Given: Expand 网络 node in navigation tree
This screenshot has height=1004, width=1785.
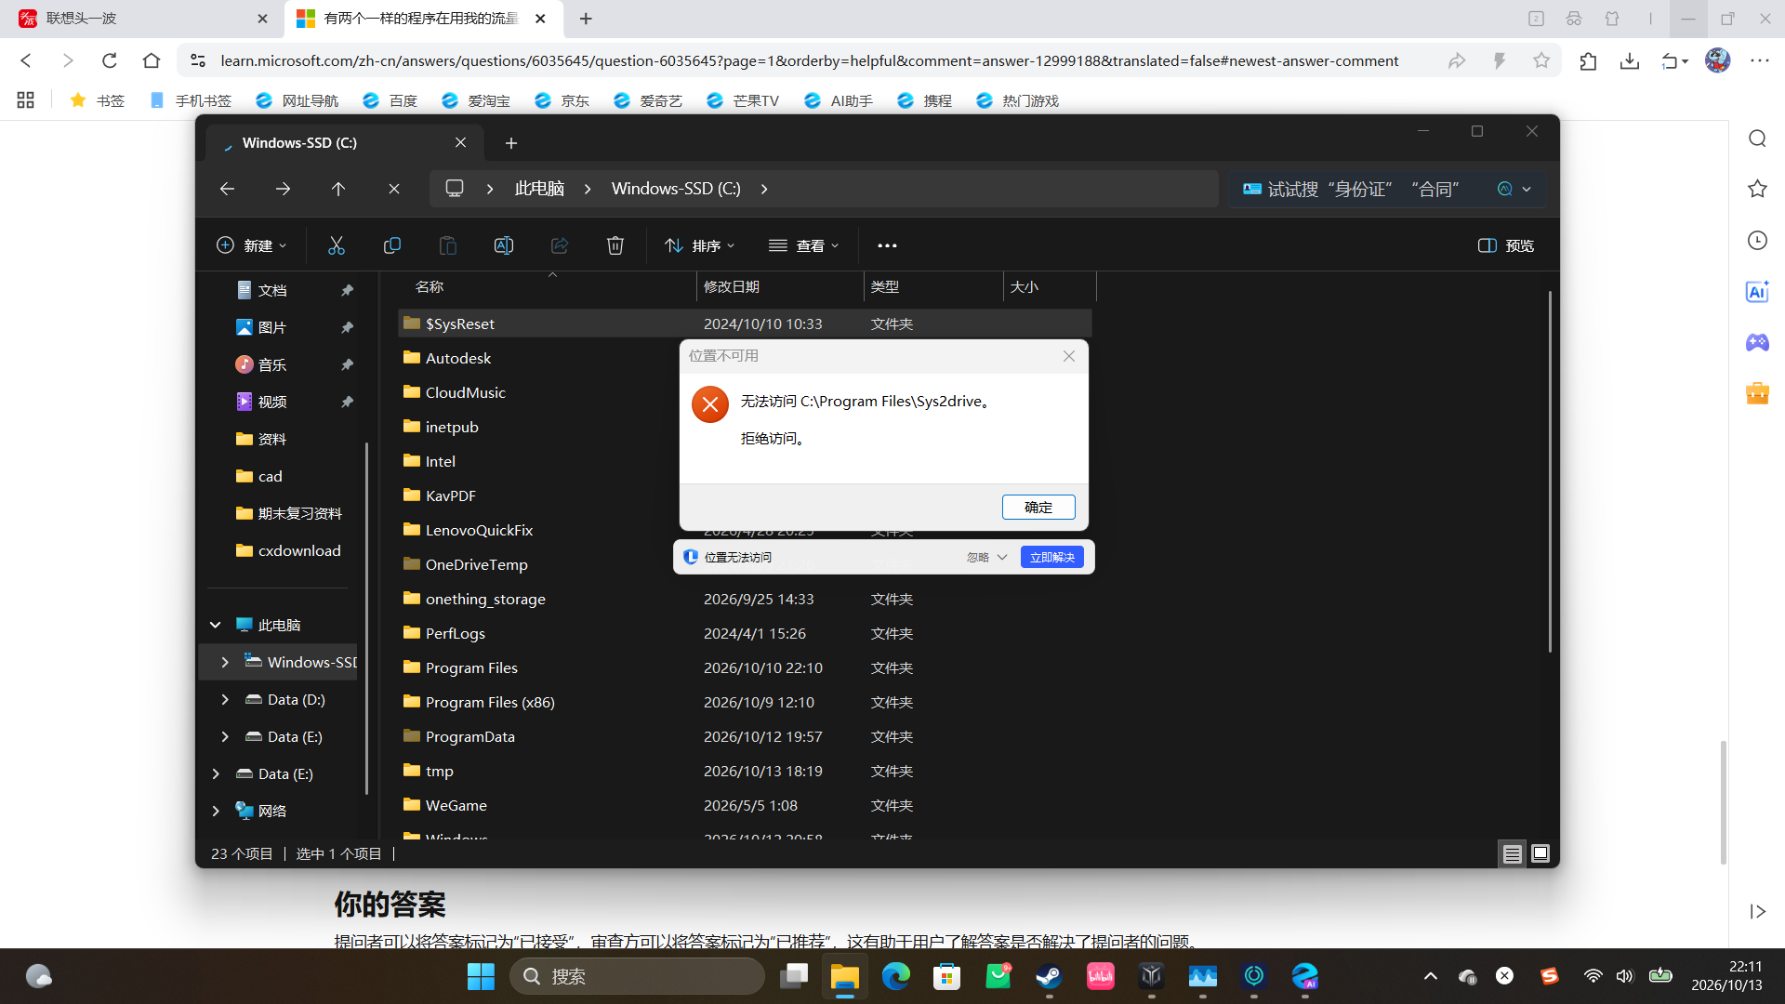Looking at the screenshot, I should 216,811.
